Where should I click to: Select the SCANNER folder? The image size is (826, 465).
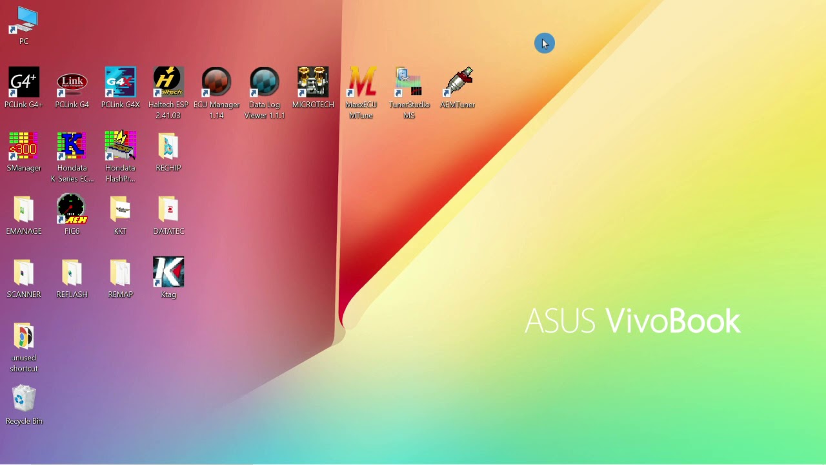[x=24, y=278]
